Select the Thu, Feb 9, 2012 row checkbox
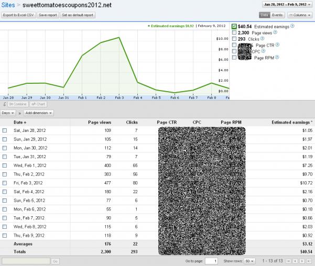 point(5,236)
